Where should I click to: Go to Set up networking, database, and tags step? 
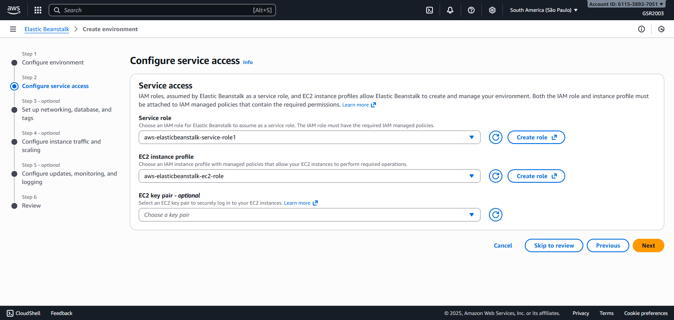67,114
